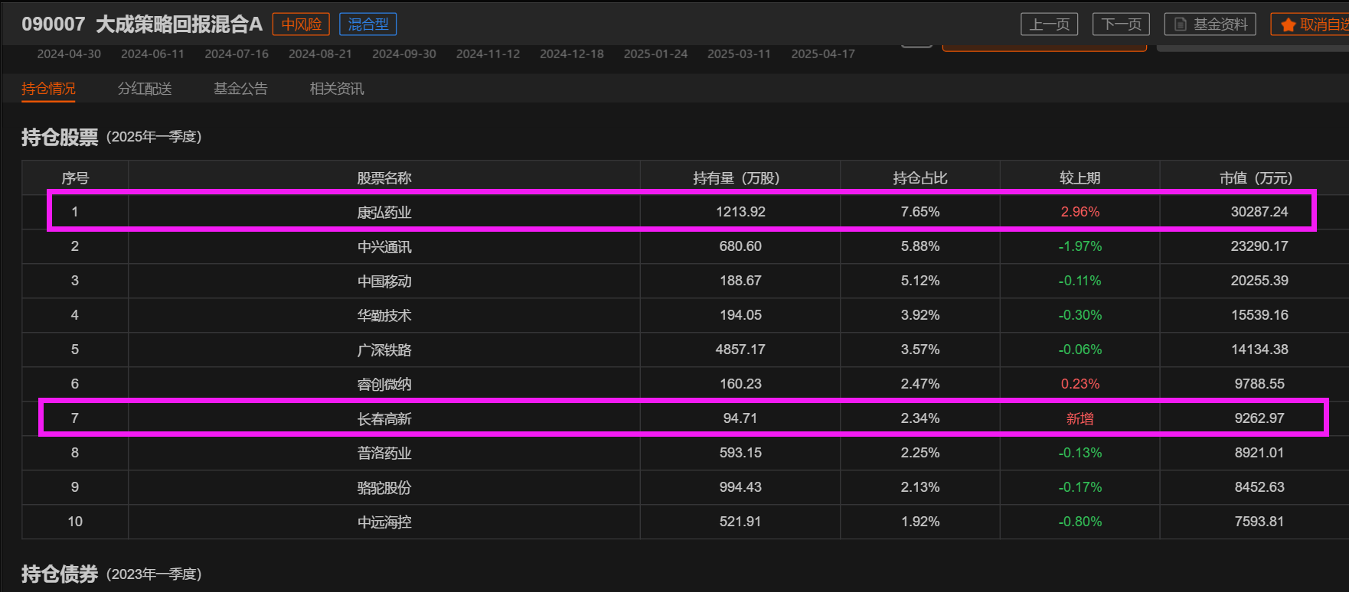Click the 序号 column header
The width and height of the screenshot is (1349, 592).
(x=75, y=178)
